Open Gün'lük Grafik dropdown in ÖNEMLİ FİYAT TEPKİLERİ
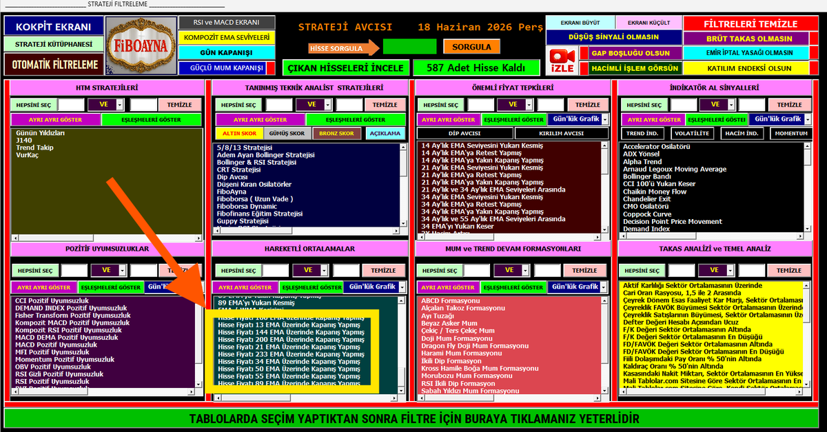The height and width of the screenshot is (432, 827). pos(605,119)
